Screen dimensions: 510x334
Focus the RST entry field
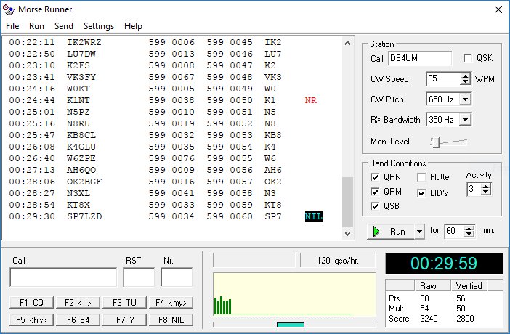139,277
